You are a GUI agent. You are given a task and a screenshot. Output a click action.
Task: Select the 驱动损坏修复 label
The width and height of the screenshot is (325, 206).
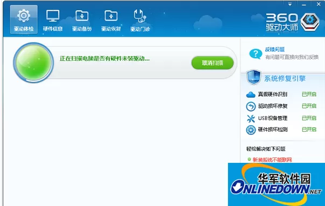pos(273,106)
